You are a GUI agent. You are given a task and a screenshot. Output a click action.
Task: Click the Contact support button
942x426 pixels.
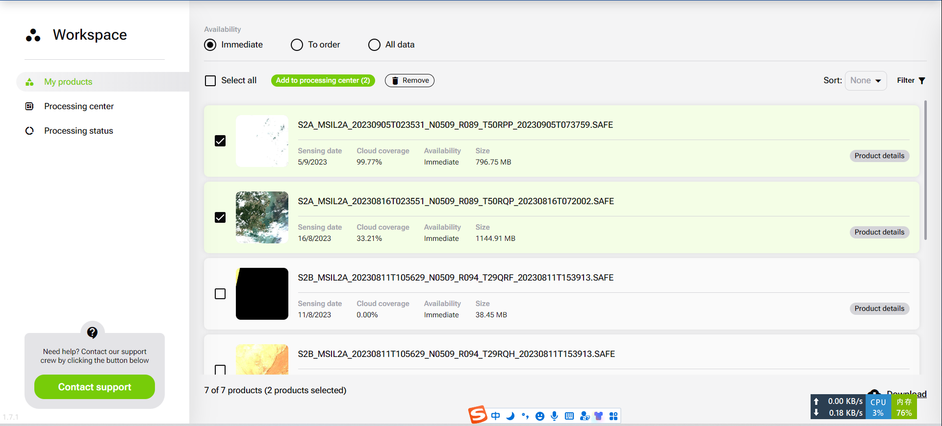(x=95, y=387)
